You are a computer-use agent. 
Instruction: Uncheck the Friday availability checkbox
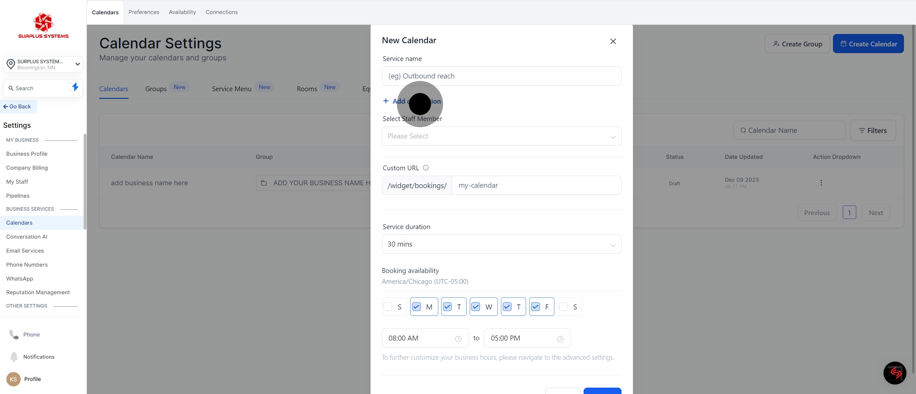(535, 307)
